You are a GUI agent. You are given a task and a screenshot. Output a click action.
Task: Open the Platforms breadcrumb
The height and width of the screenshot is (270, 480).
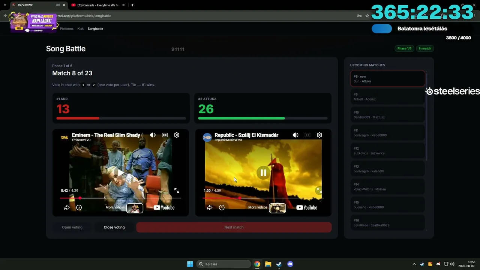[x=67, y=28]
